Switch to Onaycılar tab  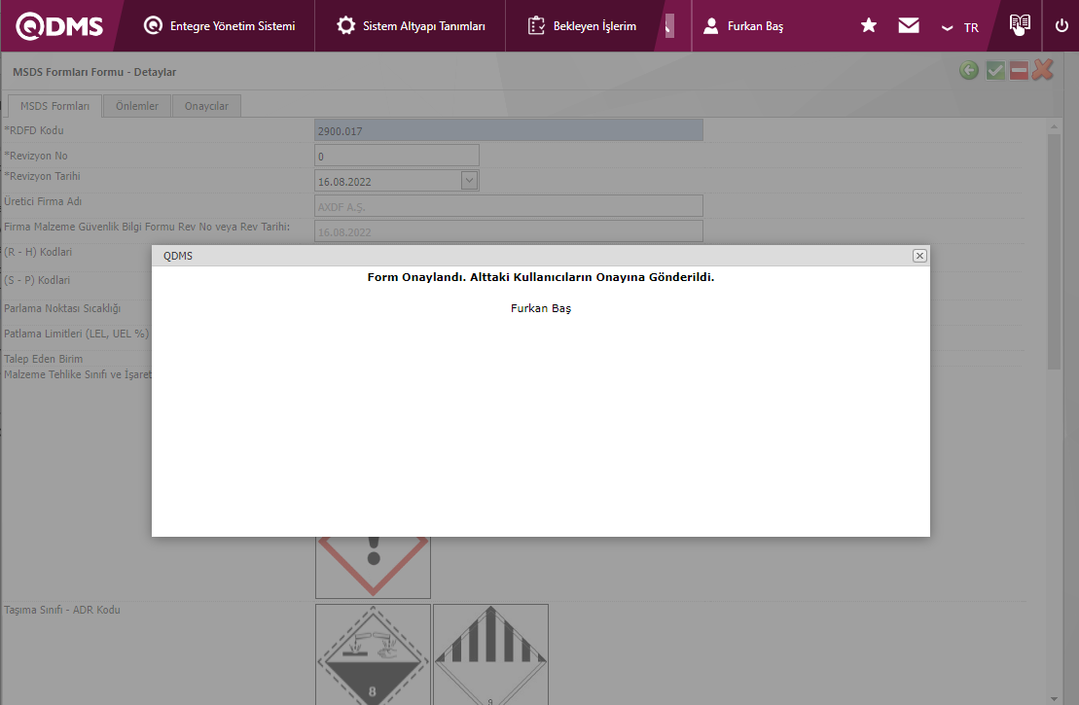(206, 106)
